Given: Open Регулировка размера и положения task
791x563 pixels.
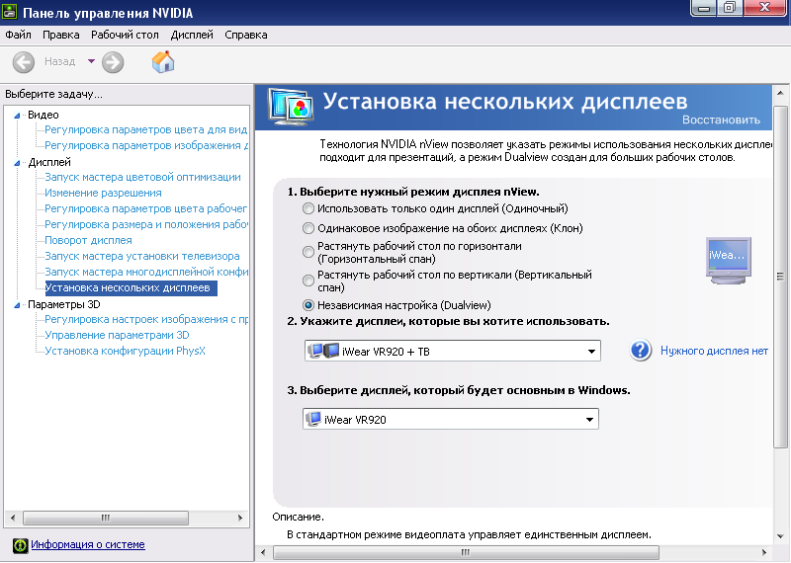Looking at the screenshot, I should (146, 224).
